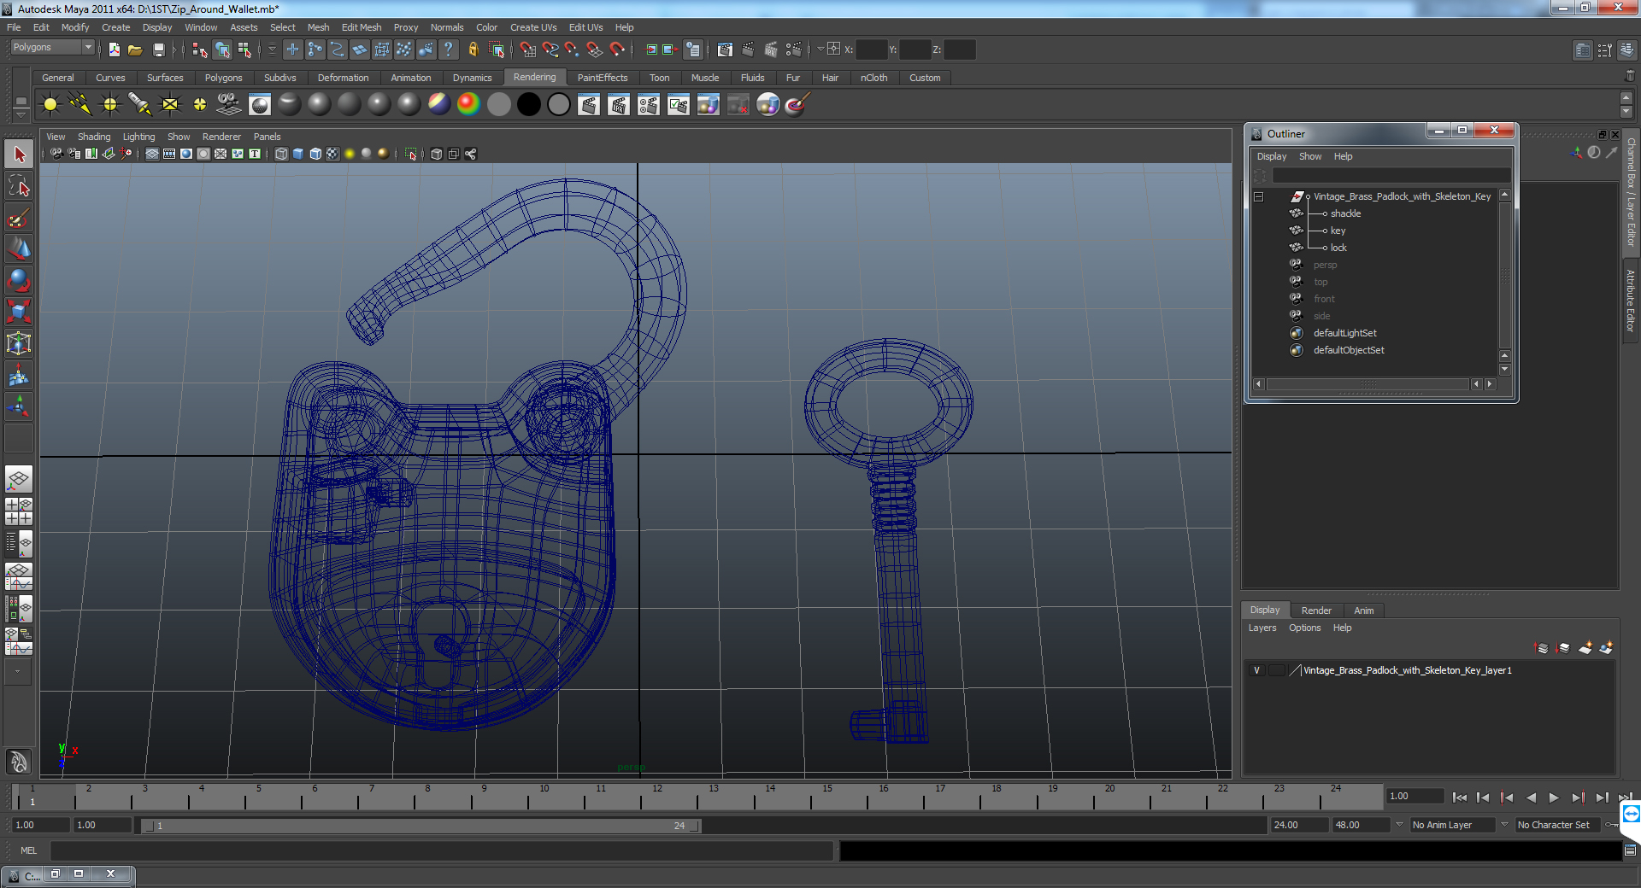
Task: Click the time range slider bar
Action: (420, 826)
